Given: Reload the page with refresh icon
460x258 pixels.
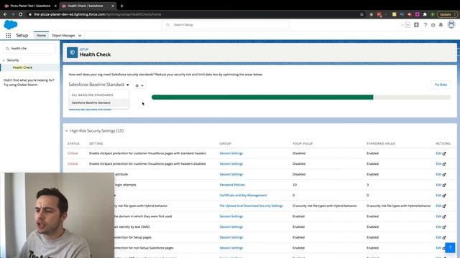Looking at the screenshot, I should point(20,14).
